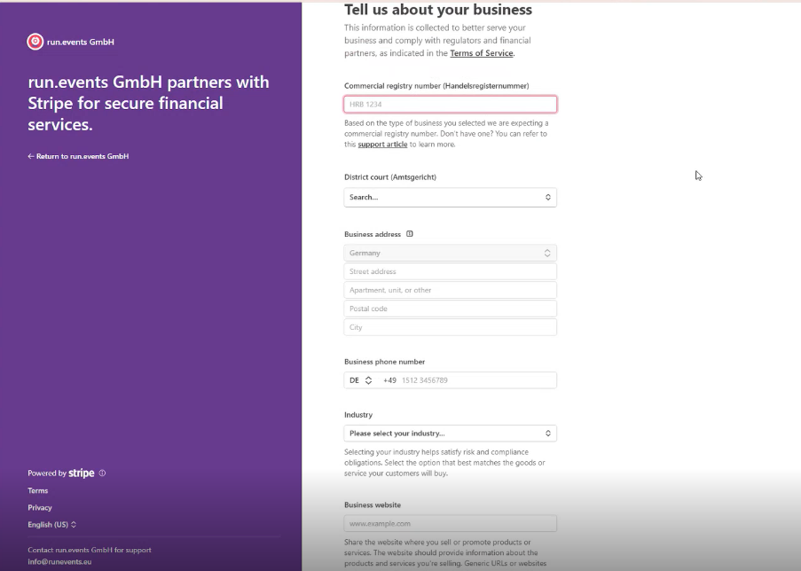The image size is (801, 571).
Task: Click the Postal code input field
Action: (450, 309)
